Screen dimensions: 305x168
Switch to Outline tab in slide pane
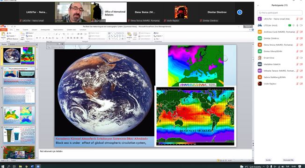tap(12, 45)
